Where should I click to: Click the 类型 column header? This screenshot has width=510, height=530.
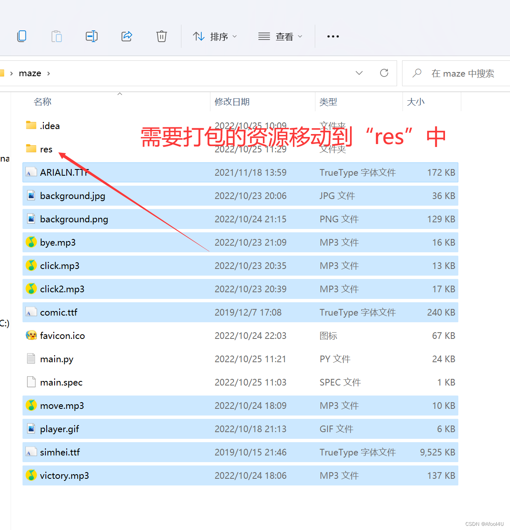tap(328, 102)
